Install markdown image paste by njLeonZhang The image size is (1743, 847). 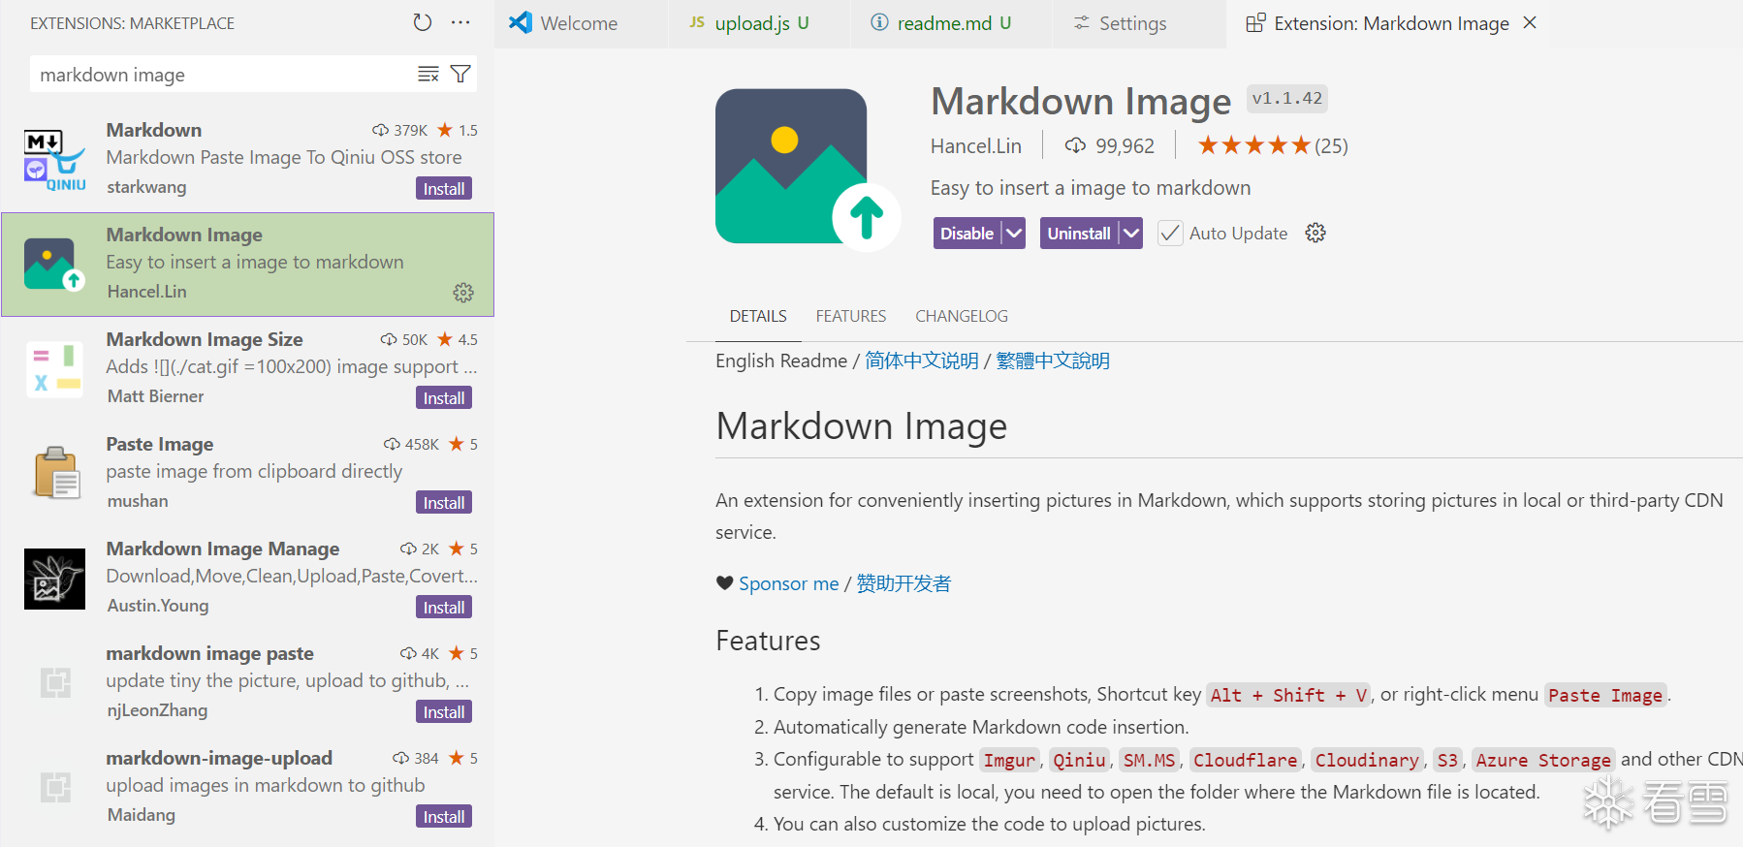pos(444,711)
